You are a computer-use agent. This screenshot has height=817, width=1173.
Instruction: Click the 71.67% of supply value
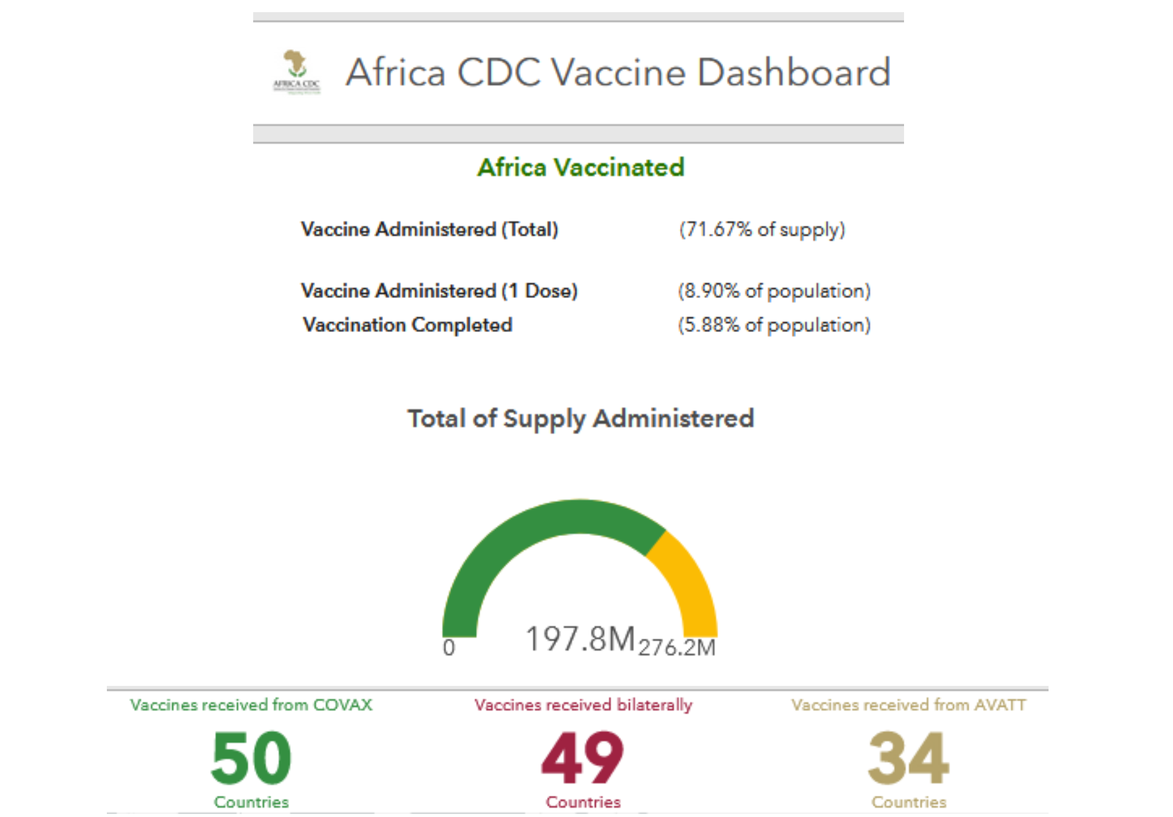click(x=762, y=229)
